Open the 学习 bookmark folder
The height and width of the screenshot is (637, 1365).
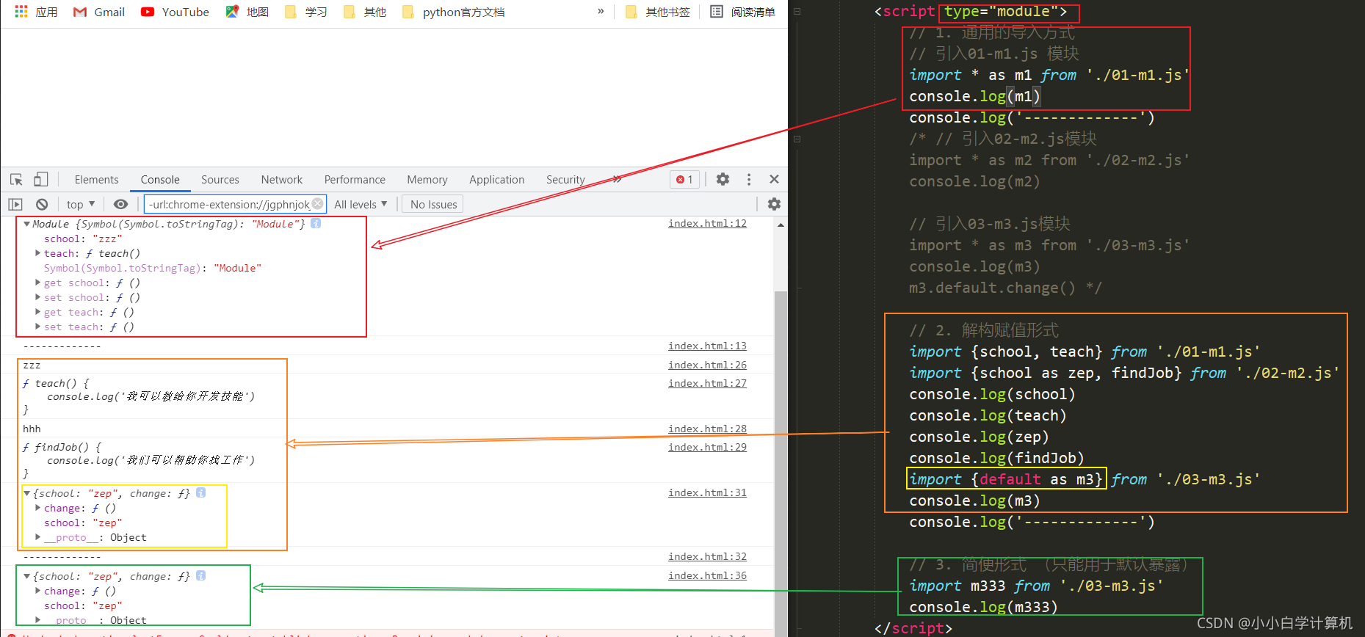tap(306, 12)
